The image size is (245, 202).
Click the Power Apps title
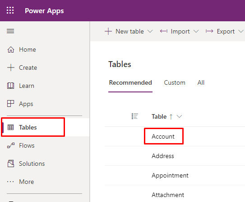(44, 11)
